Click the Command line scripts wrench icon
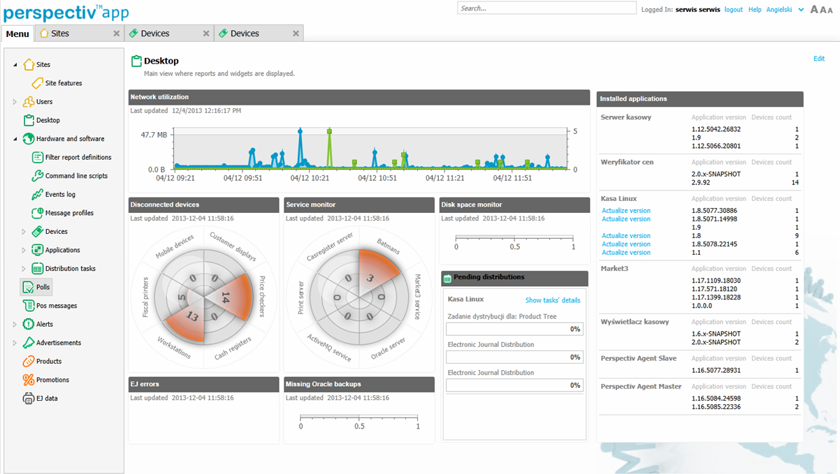Viewport: 840px width, 474px height. [38, 176]
